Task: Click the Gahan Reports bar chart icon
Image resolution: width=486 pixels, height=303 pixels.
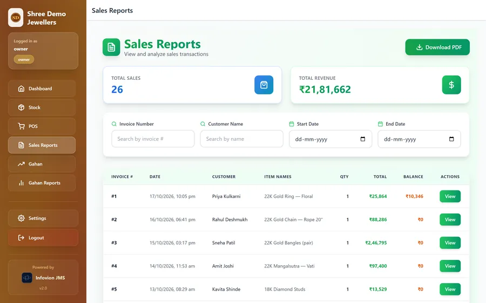Action: point(21,183)
